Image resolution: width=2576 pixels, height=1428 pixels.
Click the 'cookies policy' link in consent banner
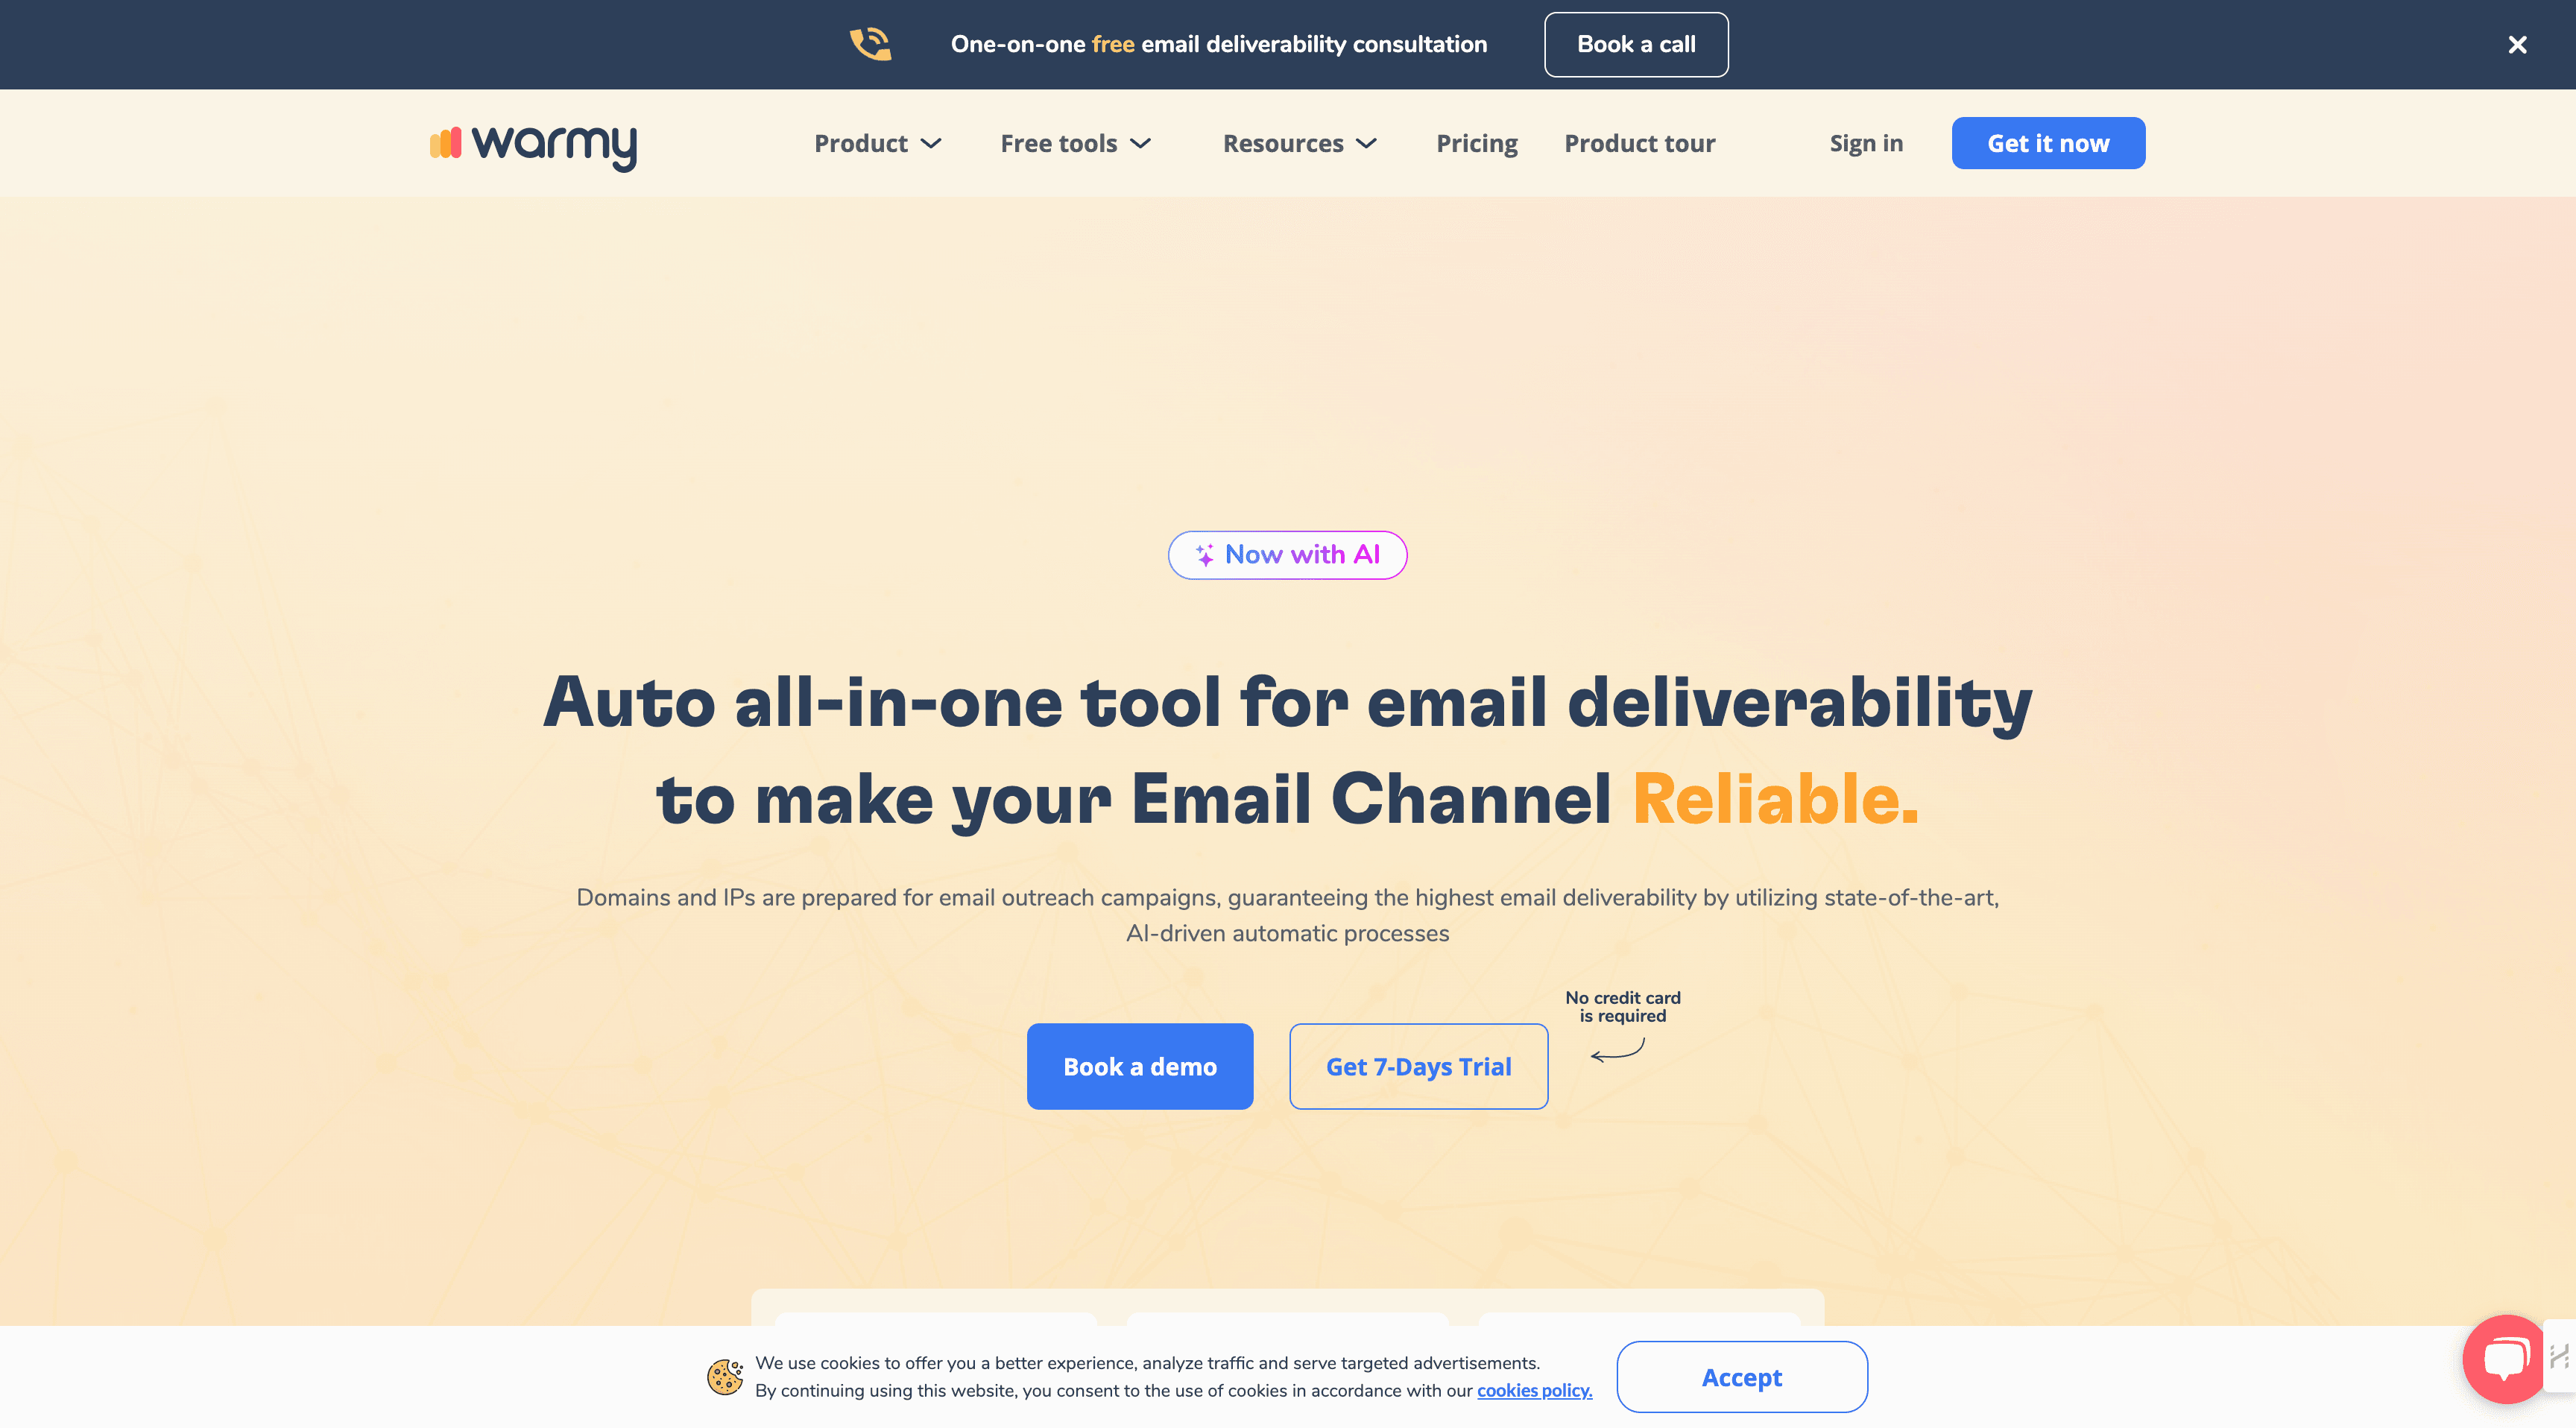point(1533,1389)
